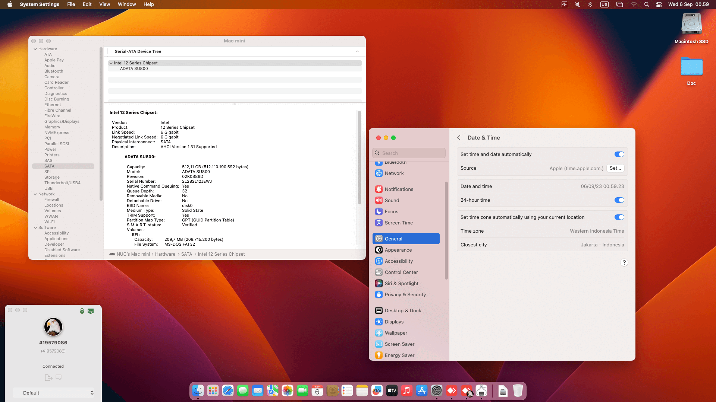Click the help question mark button

[624, 262]
